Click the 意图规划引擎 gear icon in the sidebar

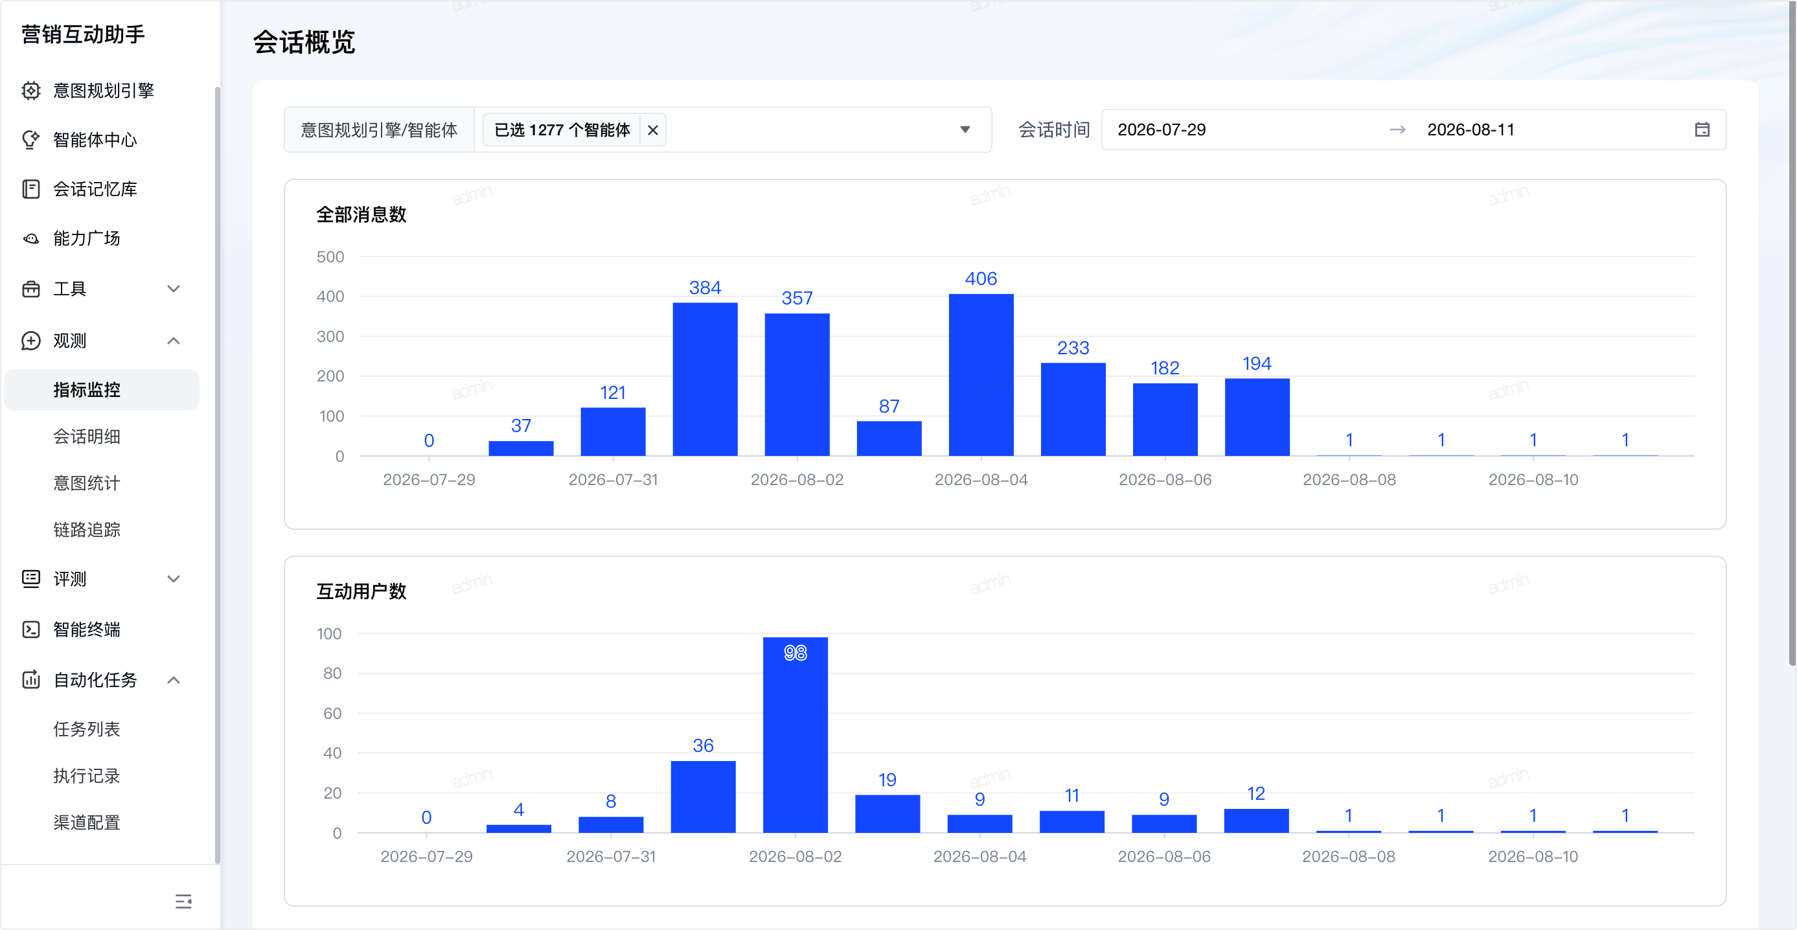pyautogui.click(x=30, y=91)
